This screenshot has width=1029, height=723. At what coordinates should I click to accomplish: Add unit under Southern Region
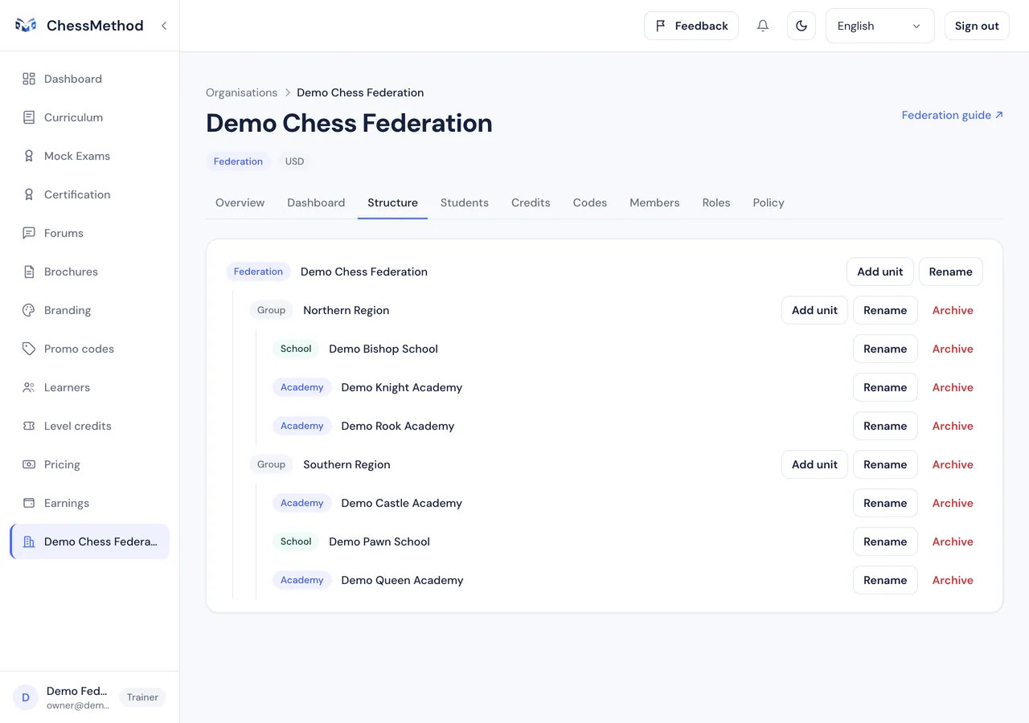814,464
